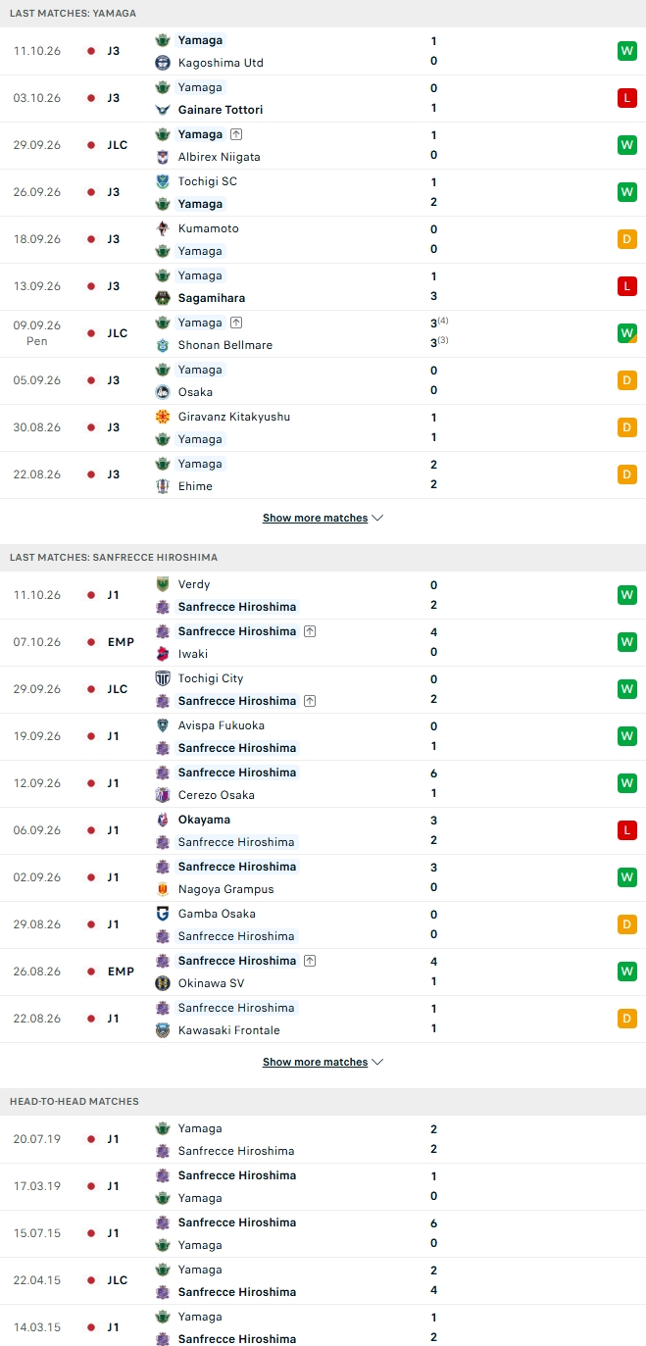Image resolution: width=646 pixels, height=1346 pixels.
Task: Click the Kumamoto team crest icon
Action: tap(163, 228)
